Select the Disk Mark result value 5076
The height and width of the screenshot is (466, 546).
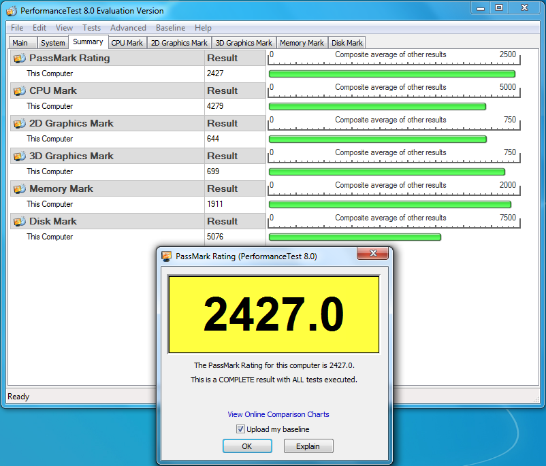click(x=215, y=237)
